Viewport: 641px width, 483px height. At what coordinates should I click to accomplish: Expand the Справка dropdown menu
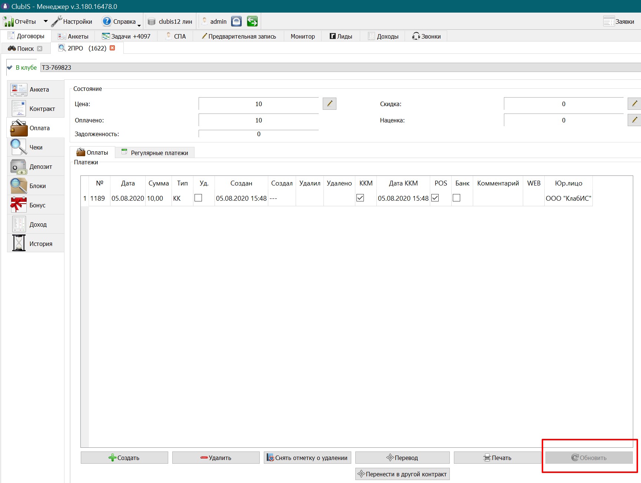(139, 25)
